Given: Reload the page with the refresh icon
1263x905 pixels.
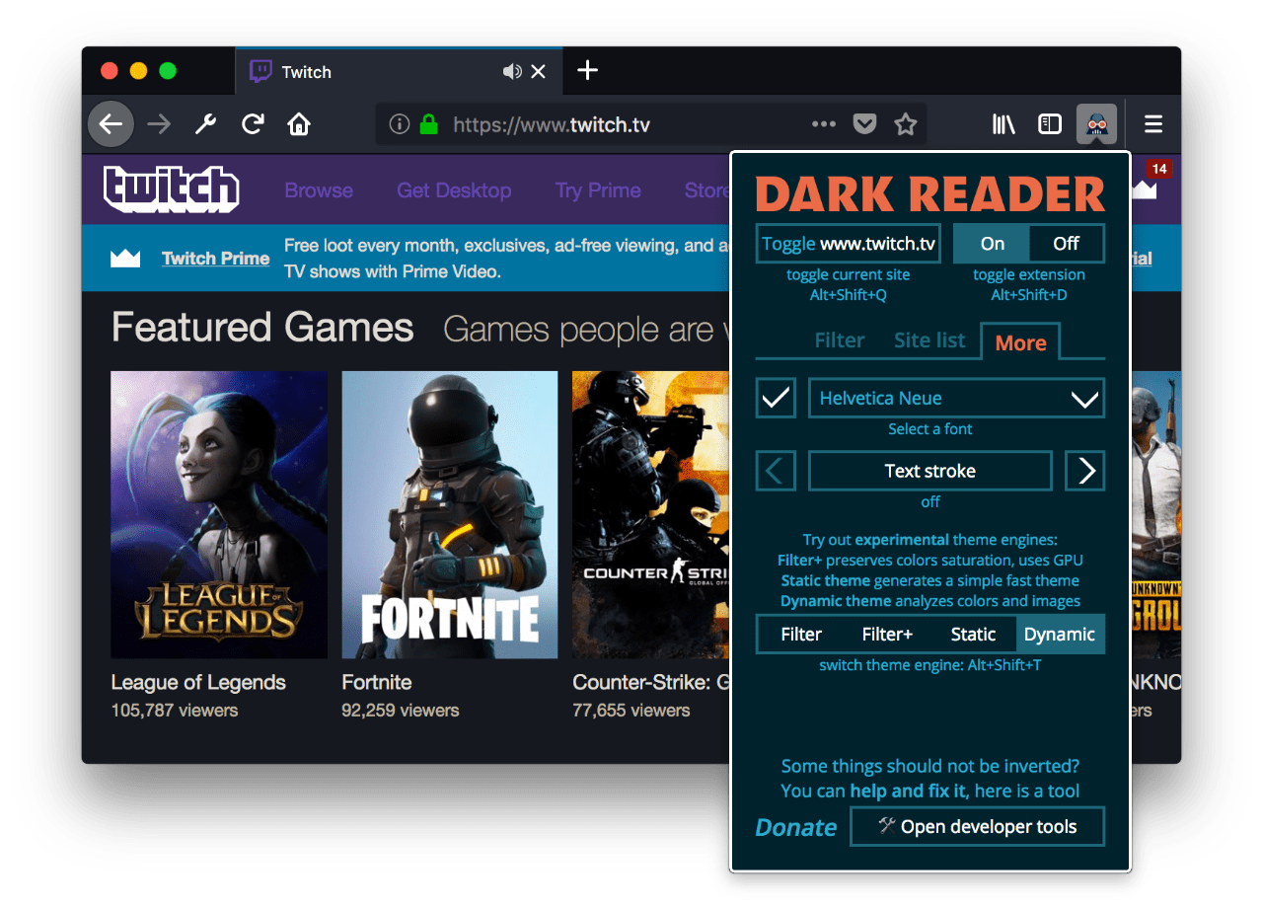Looking at the screenshot, I should [253, 124].
